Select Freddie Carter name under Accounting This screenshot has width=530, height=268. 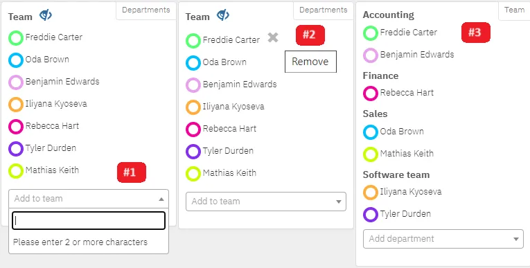pos(409,33)
